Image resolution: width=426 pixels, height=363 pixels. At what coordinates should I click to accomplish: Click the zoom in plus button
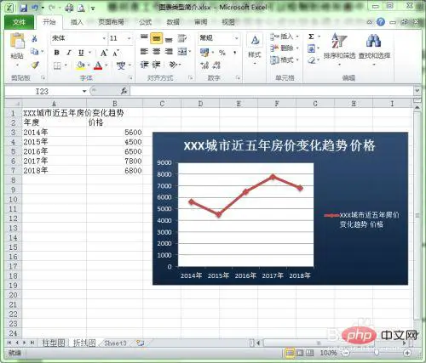tap(407, 353)
